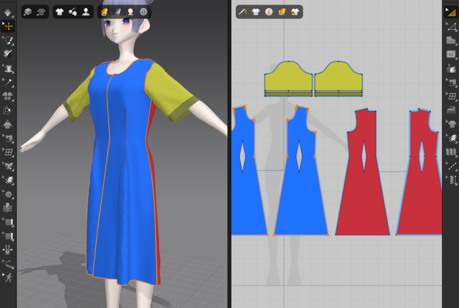Select the left olive sleeve cuff pattern
Viewport: 459px width, 308px height.
(288, 94)
